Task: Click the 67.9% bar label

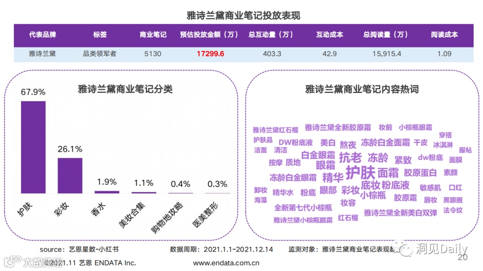Action: pyautogui.click(x=33, y=92)
